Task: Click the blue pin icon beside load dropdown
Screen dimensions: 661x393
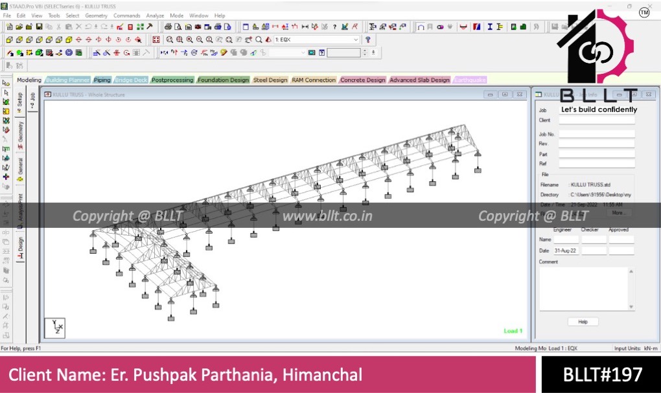Action: coord(368,39)
